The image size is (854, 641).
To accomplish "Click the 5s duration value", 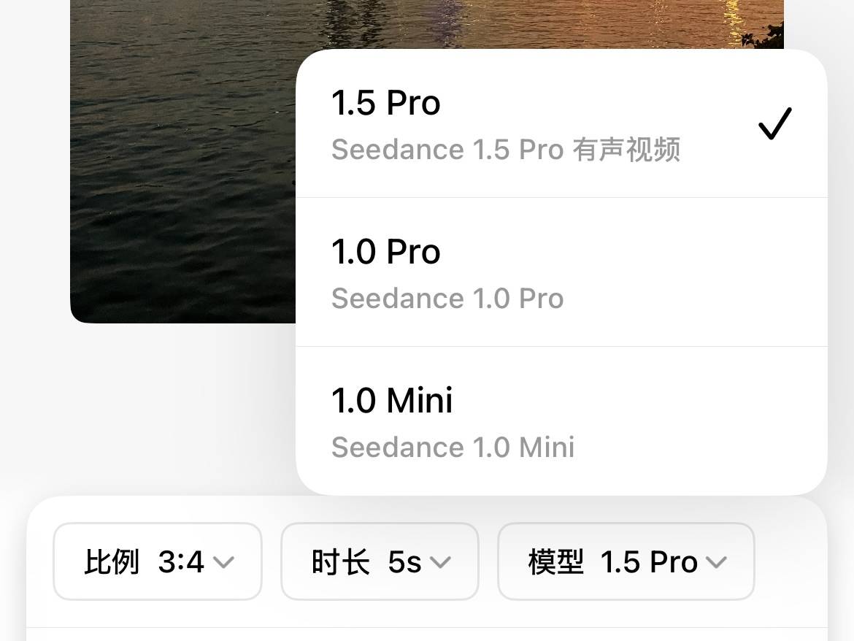I will point(404,562).
